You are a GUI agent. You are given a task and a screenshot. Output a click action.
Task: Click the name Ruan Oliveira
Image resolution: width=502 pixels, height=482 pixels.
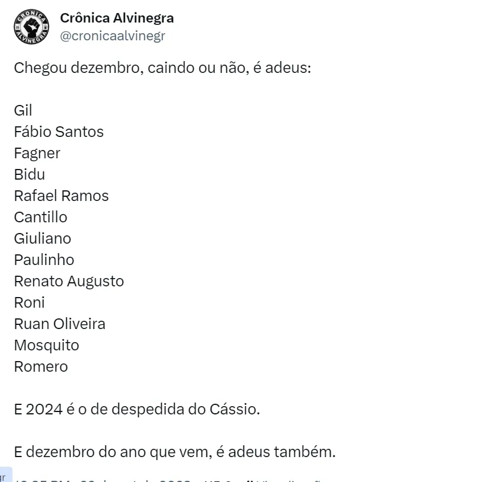(x=60, y=324)
